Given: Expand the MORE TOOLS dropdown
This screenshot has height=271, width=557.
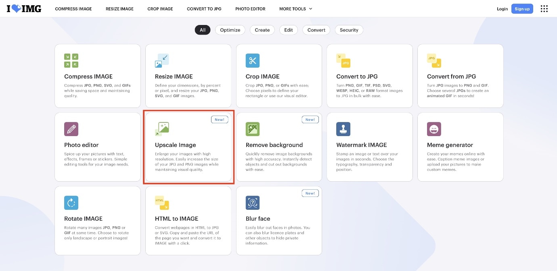Looking at the screenshot, I should click(295, 9).
